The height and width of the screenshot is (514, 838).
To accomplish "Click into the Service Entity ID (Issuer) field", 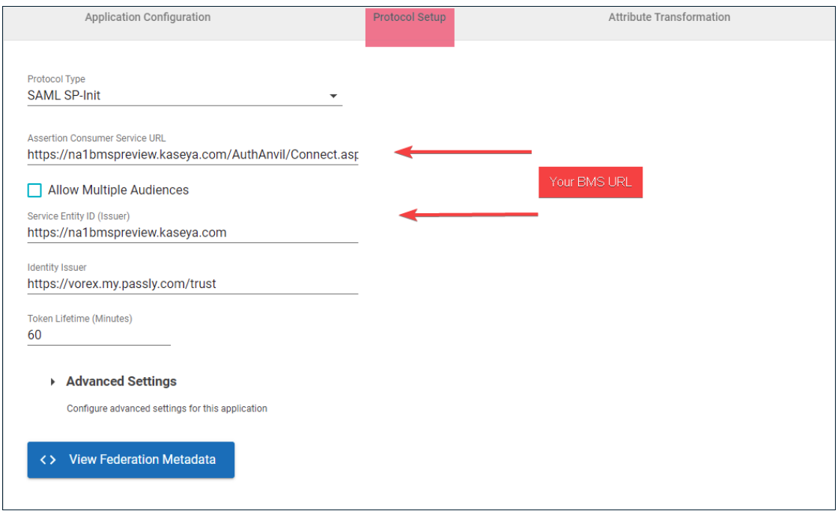I will click(x=192, y=233).
